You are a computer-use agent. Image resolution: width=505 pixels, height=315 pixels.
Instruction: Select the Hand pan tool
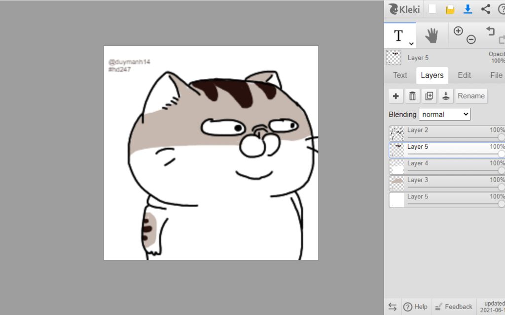432,35
